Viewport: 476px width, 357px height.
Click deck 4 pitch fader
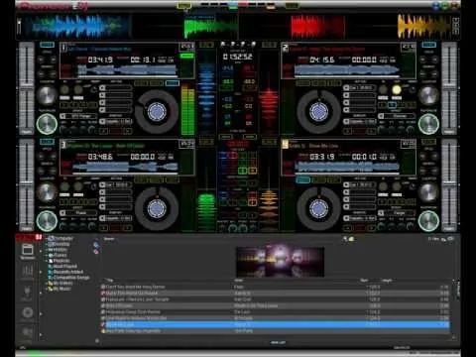(x=449, y=185)
